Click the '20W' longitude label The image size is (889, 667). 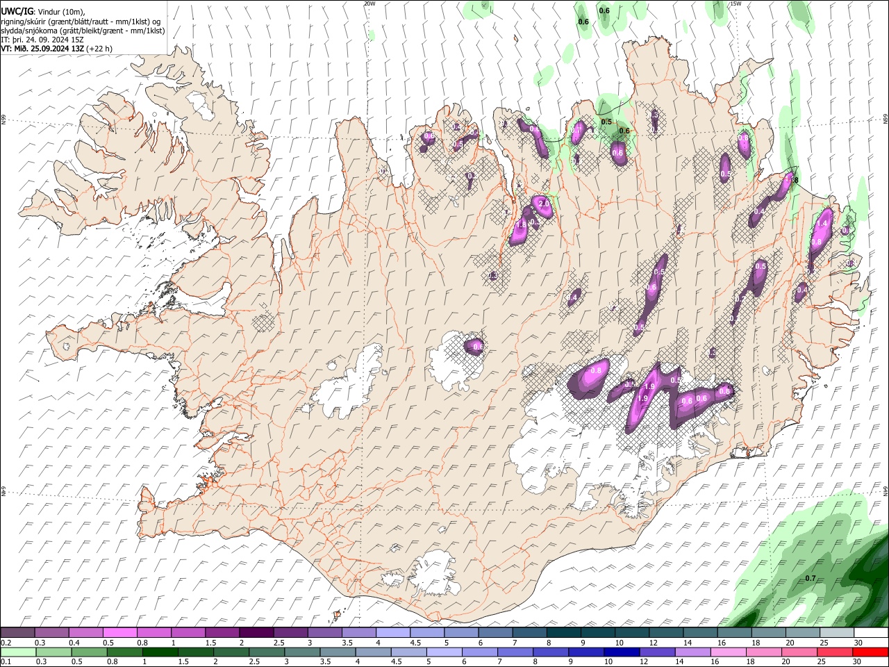click(369, 3)
